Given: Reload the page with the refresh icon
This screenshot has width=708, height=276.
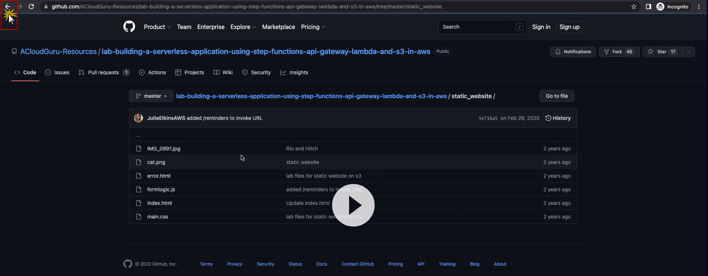Looking at the screenshot, I should tap(31, 7).
